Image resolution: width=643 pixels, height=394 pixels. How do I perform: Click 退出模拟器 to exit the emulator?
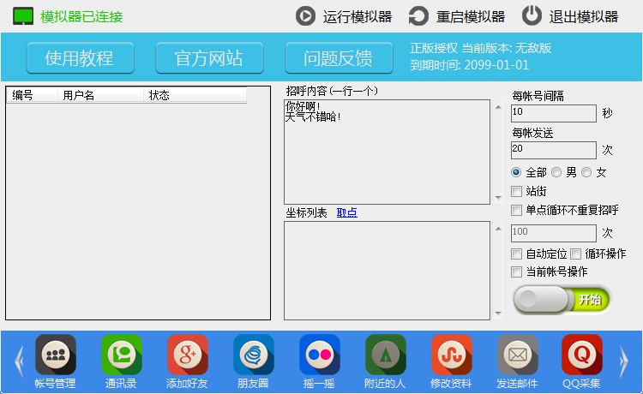click(x=570, y=16)
